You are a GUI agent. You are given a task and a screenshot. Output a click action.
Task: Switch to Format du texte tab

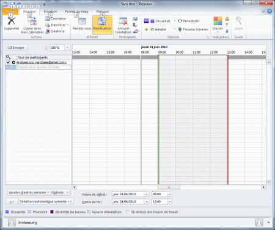tap(76, 12)
